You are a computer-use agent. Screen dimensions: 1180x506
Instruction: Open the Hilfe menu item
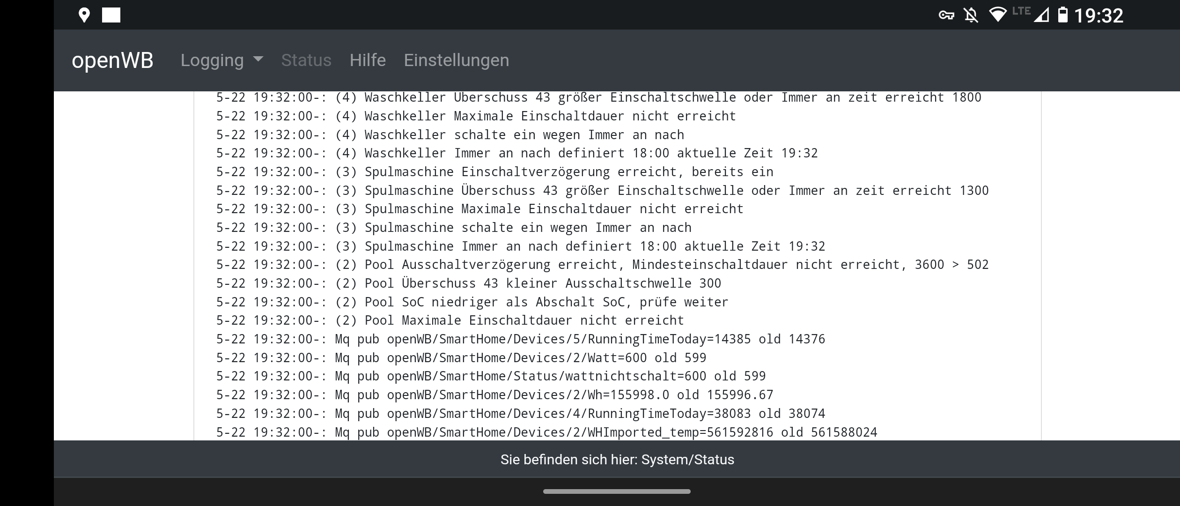pos(368,60)
